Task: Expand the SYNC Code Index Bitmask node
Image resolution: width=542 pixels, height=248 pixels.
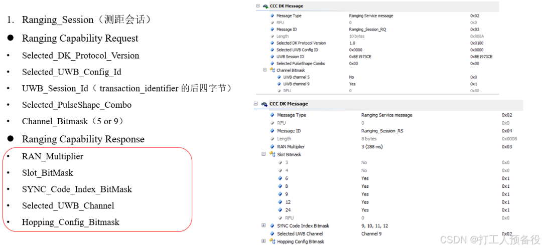Action: click(264, 225)
